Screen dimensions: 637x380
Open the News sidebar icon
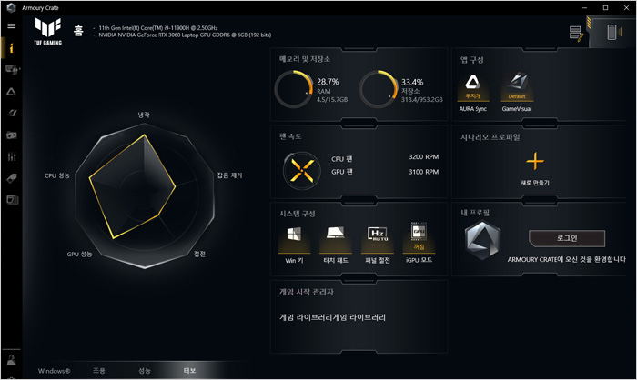(12, 200)
